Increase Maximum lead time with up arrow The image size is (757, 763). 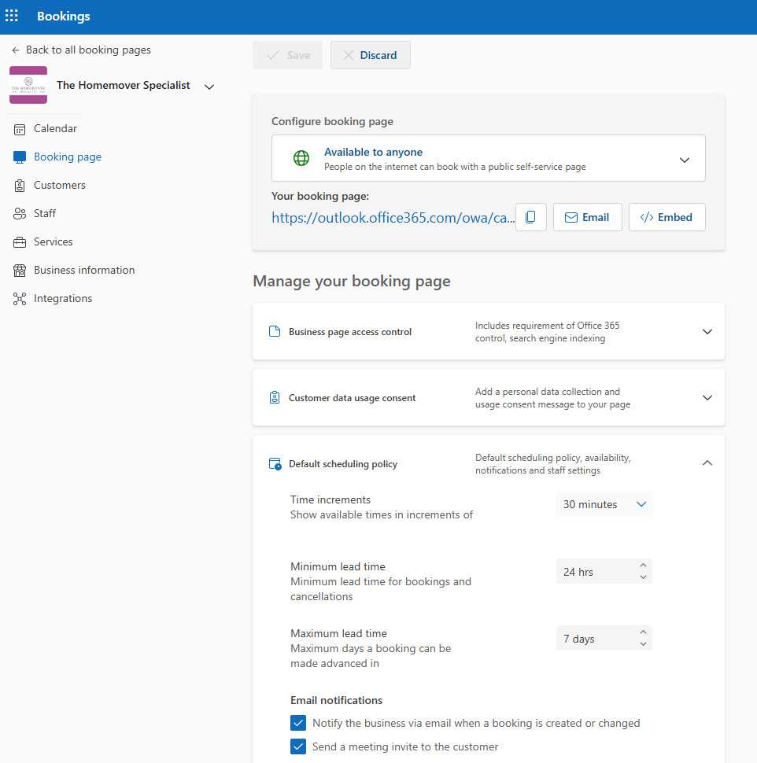pos(643,632)
